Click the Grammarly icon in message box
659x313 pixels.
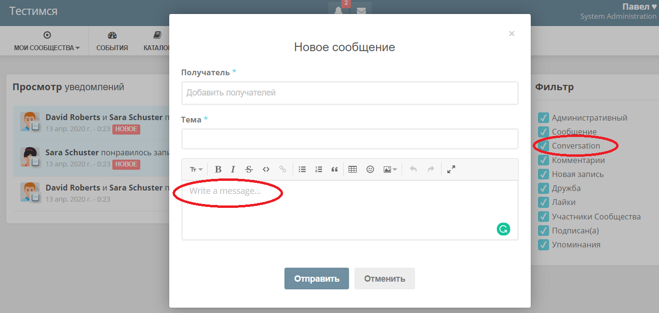503,229
